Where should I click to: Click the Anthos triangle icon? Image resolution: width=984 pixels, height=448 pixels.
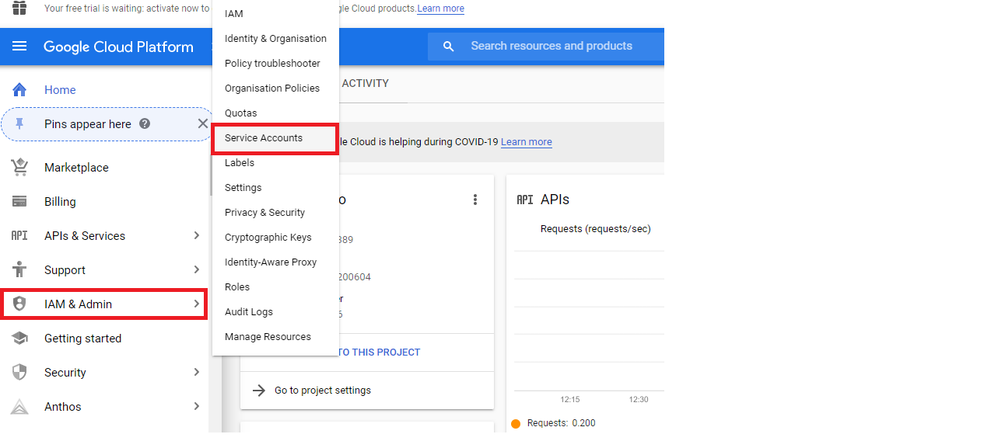click(19, 406)
